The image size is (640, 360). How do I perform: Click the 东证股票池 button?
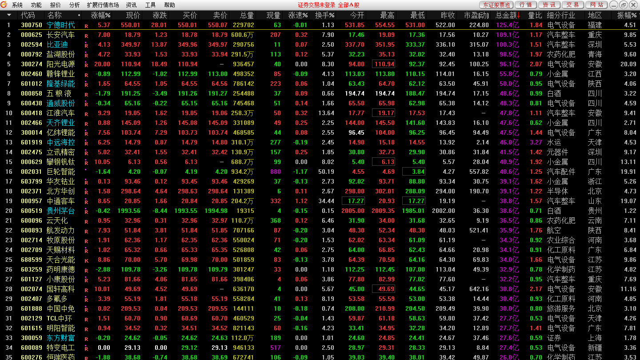pos(496,5)
